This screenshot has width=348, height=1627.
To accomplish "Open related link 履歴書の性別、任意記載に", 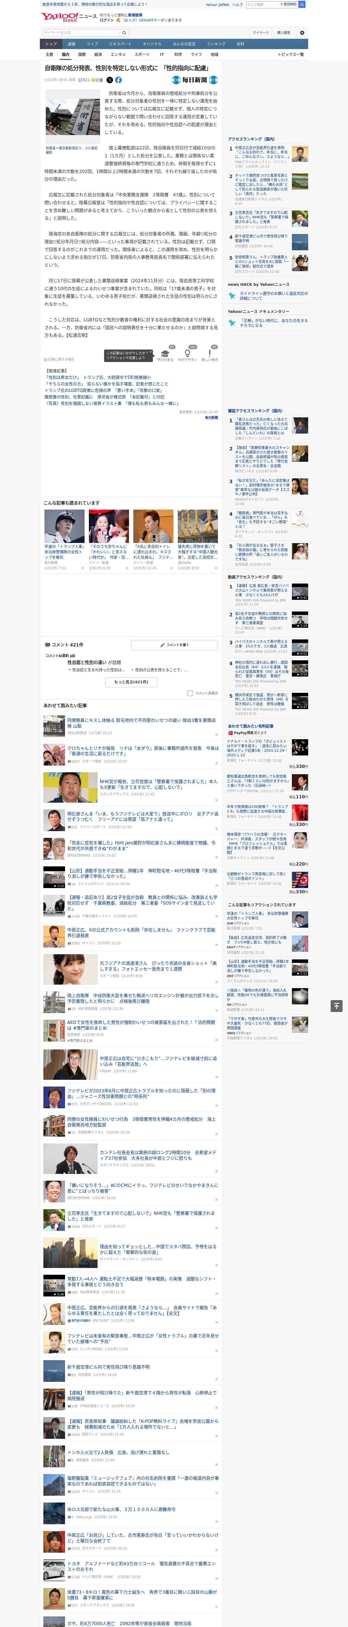I will (104, 397).
